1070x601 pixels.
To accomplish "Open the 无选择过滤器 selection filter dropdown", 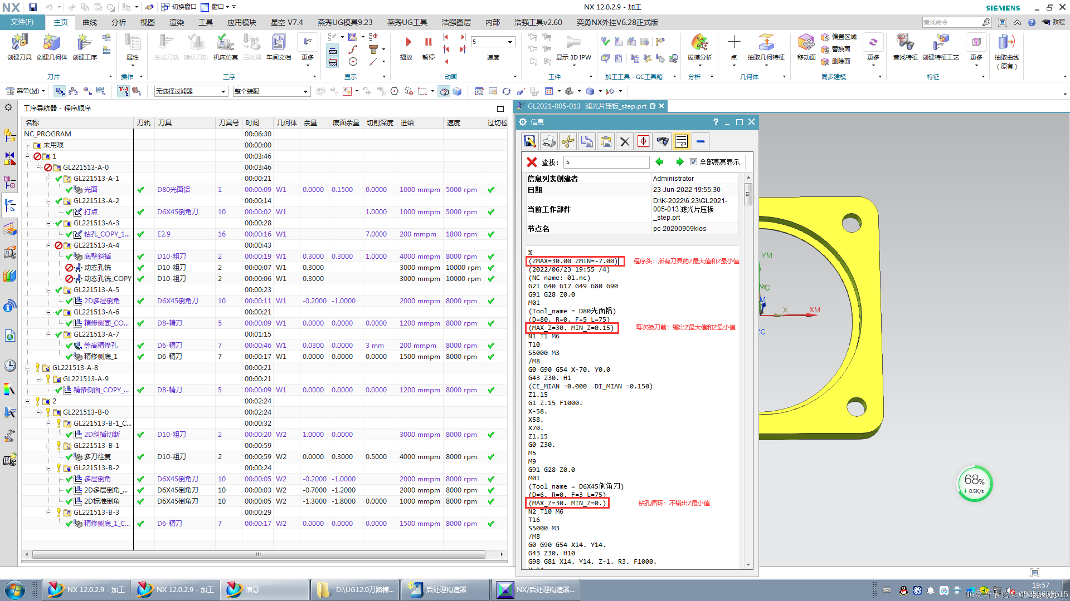I will (191, 91).
